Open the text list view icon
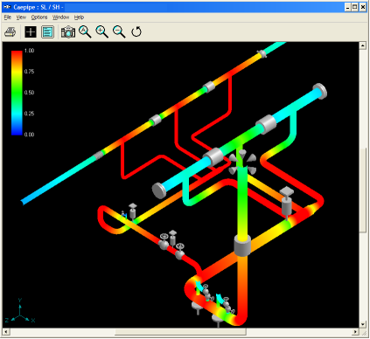Screen dimensions: 370x339 click(x=47, y=31)
